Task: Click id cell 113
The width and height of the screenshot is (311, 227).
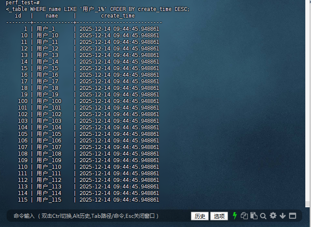Action: point(23,187)
